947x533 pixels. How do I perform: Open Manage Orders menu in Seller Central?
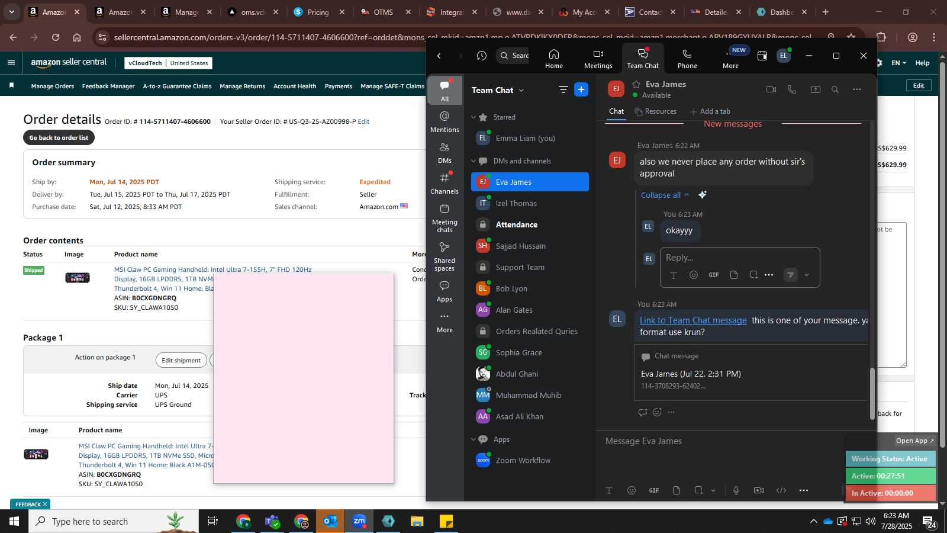53,86
